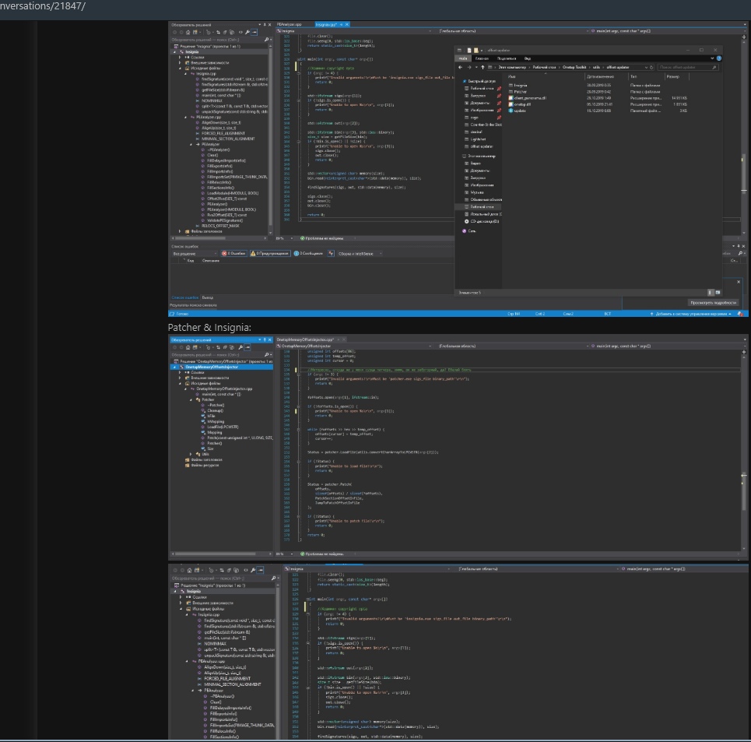This screenshot has height=742, width=751.
Task: Collapse the Patcher class node in tree
Action: pos(191,399)
